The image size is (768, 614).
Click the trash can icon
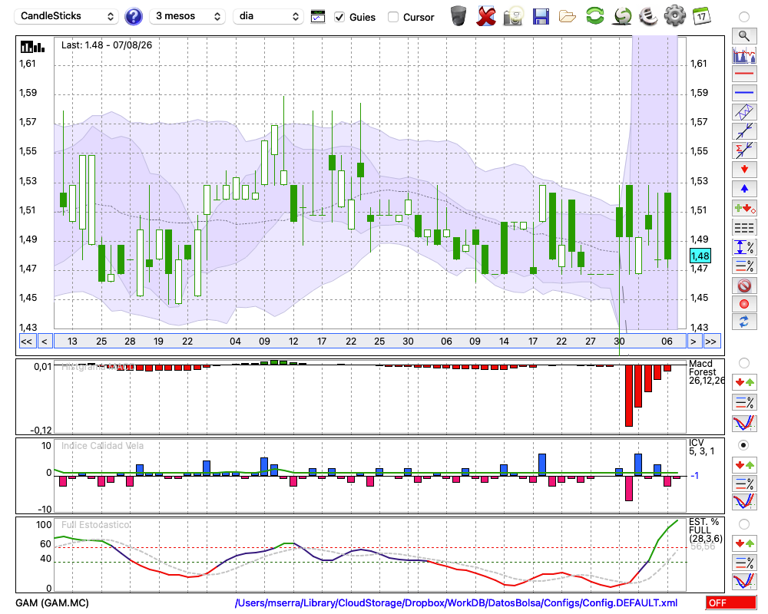click(x=458, y=16)
